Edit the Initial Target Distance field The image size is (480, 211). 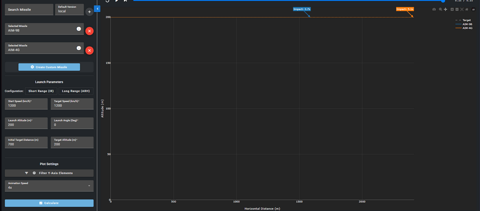(26, 142)
